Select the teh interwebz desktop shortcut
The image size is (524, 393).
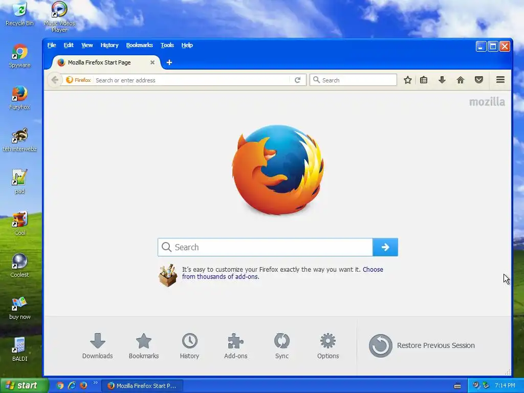pyautogui.click(x=19, y=140)
